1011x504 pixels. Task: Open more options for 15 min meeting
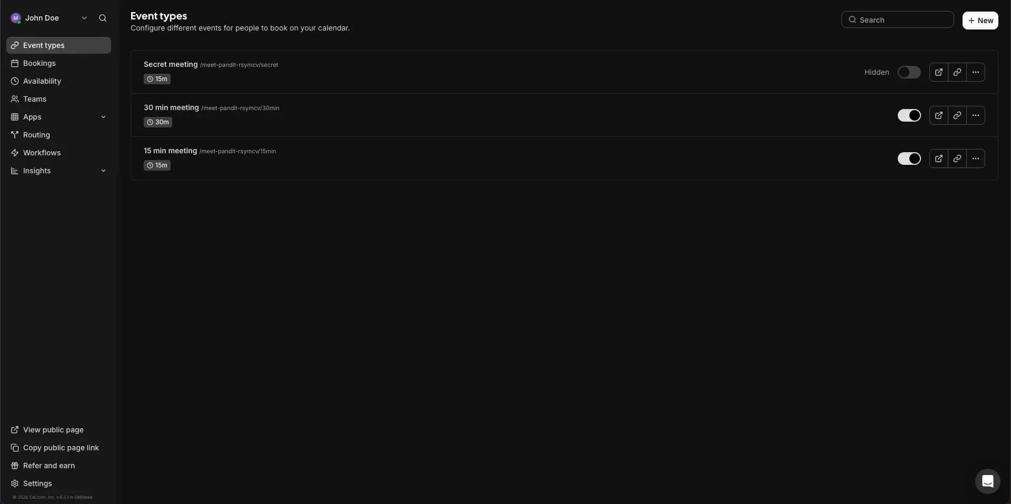tap(975, 159)
